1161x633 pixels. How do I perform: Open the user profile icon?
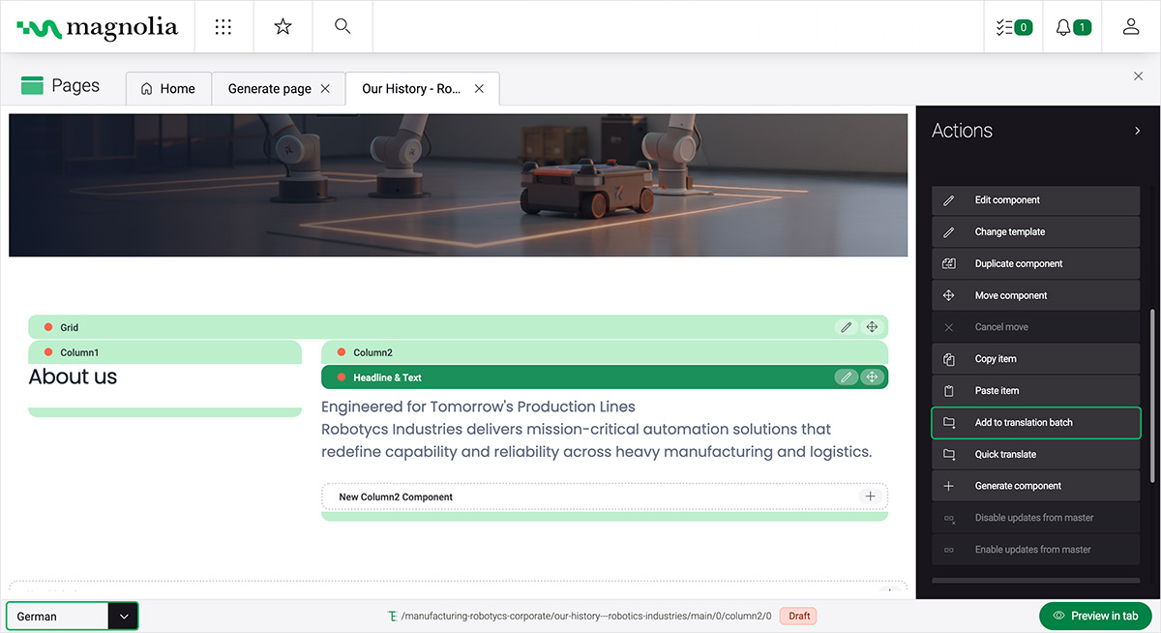coord(1130,27)
